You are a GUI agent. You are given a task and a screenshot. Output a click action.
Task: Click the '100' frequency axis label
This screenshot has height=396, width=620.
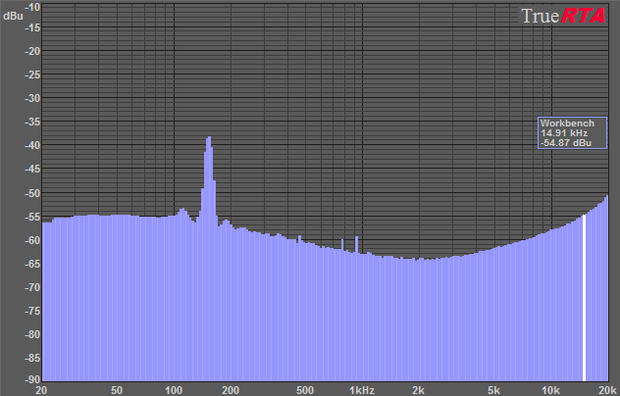pos(174,390)
